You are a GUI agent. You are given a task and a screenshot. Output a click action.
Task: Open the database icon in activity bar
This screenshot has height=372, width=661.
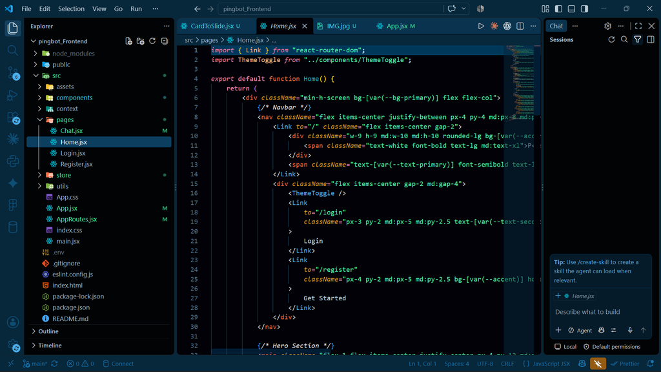[13, 227]
